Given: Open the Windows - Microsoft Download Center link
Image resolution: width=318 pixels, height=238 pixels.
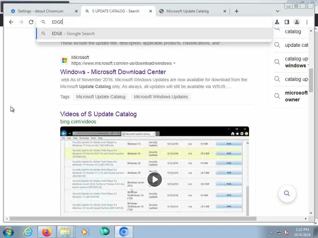Looking at the screenshot, I should pyautogui.click(x=113, y=72).
